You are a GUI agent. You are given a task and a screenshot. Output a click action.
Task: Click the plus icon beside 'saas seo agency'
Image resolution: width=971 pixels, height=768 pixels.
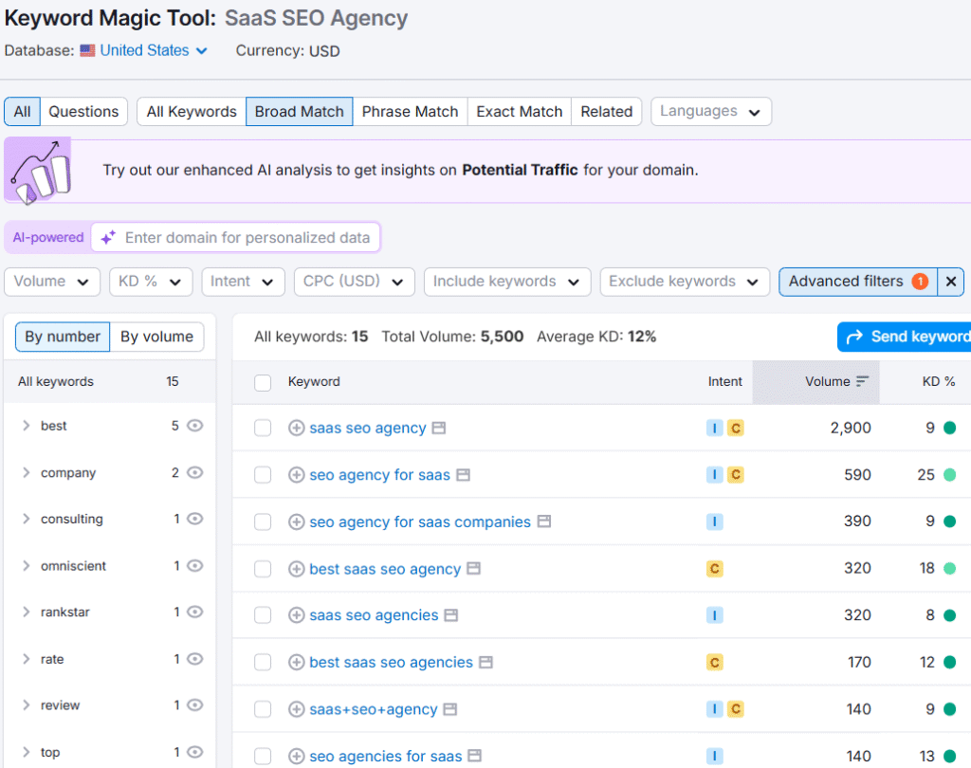296,429
